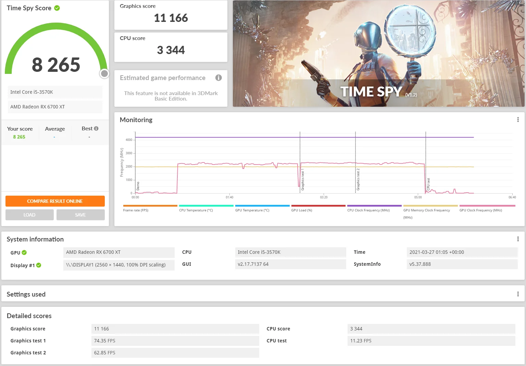Click COMPARE RESULT ONLINE button
526x366 pixels.
[x=55, y=201]
